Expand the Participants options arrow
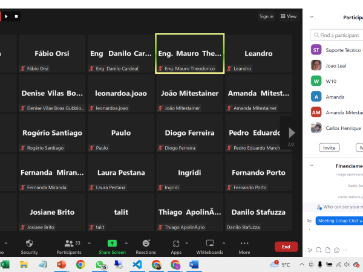The image size is (363, 272). pos(89,244)
